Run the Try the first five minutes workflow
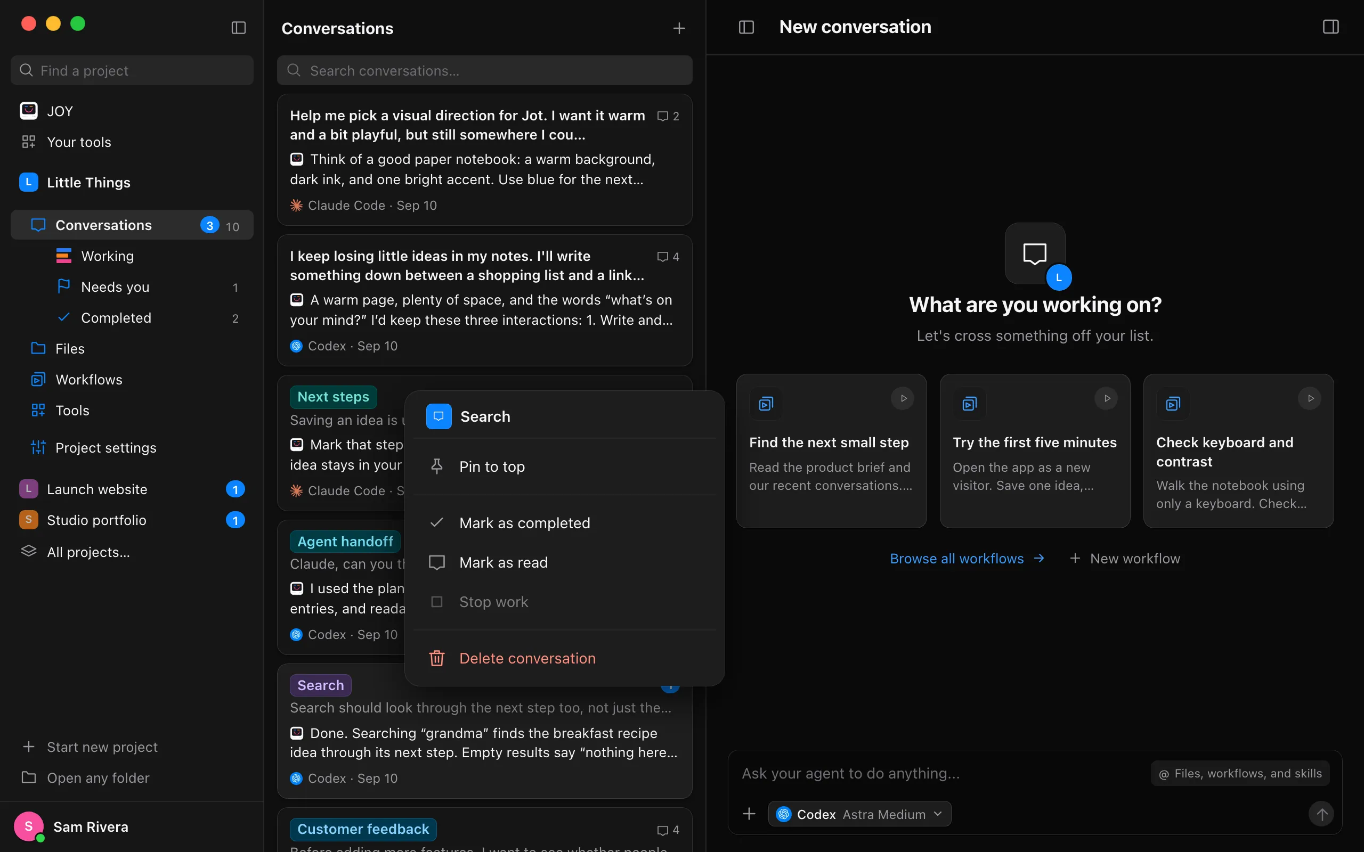1364x852 pixels. pos(1107,398)
